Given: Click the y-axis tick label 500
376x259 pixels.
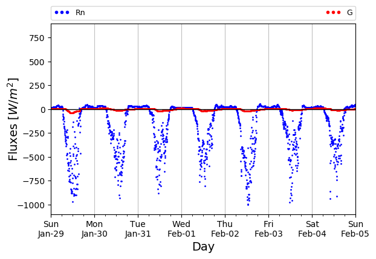Looking at the screenshot, I should point(37,62).
